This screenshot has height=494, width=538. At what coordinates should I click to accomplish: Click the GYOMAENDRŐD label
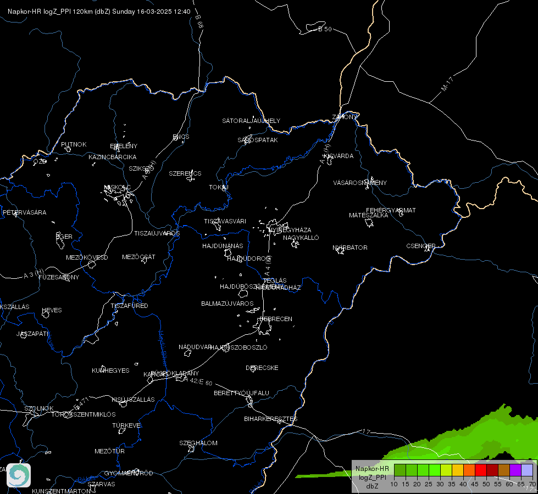pos(129,473)
